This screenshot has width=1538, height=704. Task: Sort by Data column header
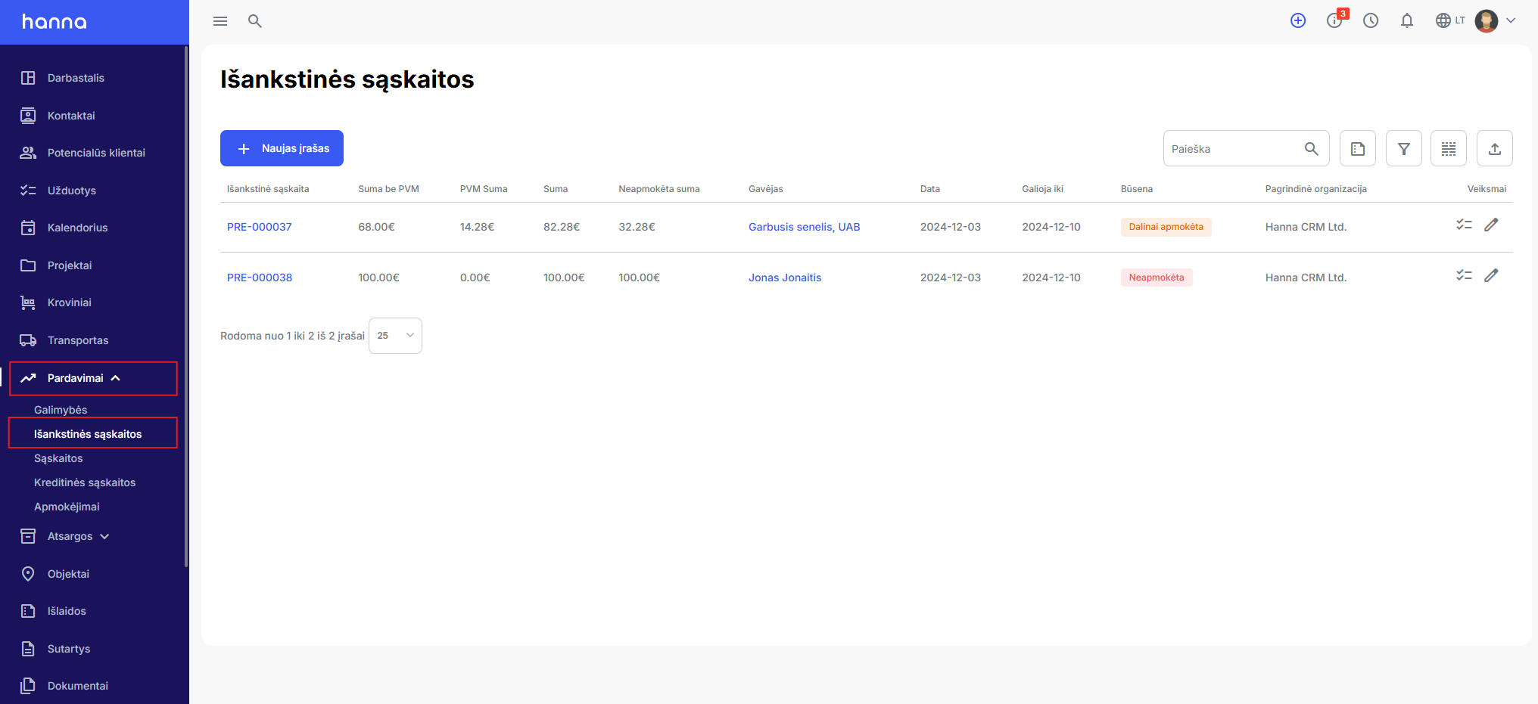[x=930, y=189]
